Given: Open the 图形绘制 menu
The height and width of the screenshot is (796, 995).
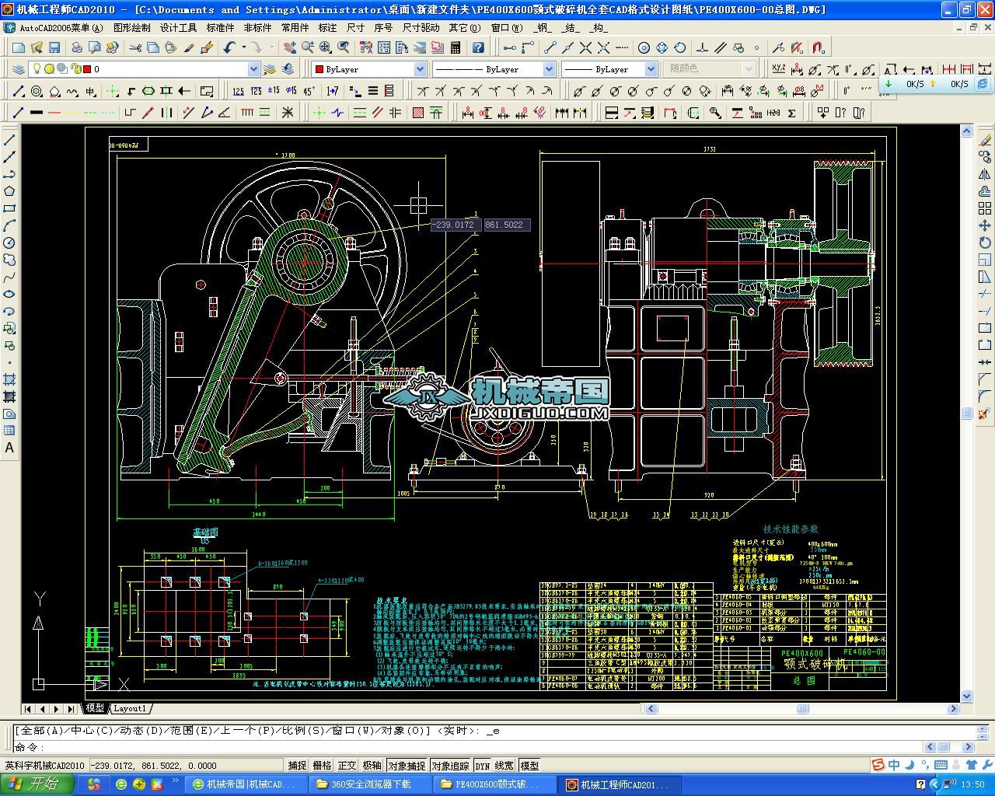Looking at the screenshot, I should point(132,27).
